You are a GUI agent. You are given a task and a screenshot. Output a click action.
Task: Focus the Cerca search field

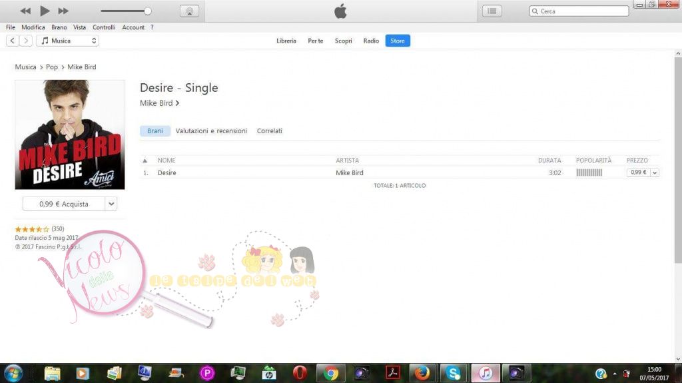point(579,11)
